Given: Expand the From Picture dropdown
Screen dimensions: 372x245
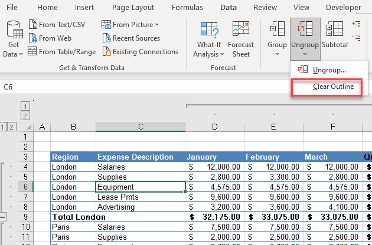Looking at the screenshot, I should [x=156, y=25].
